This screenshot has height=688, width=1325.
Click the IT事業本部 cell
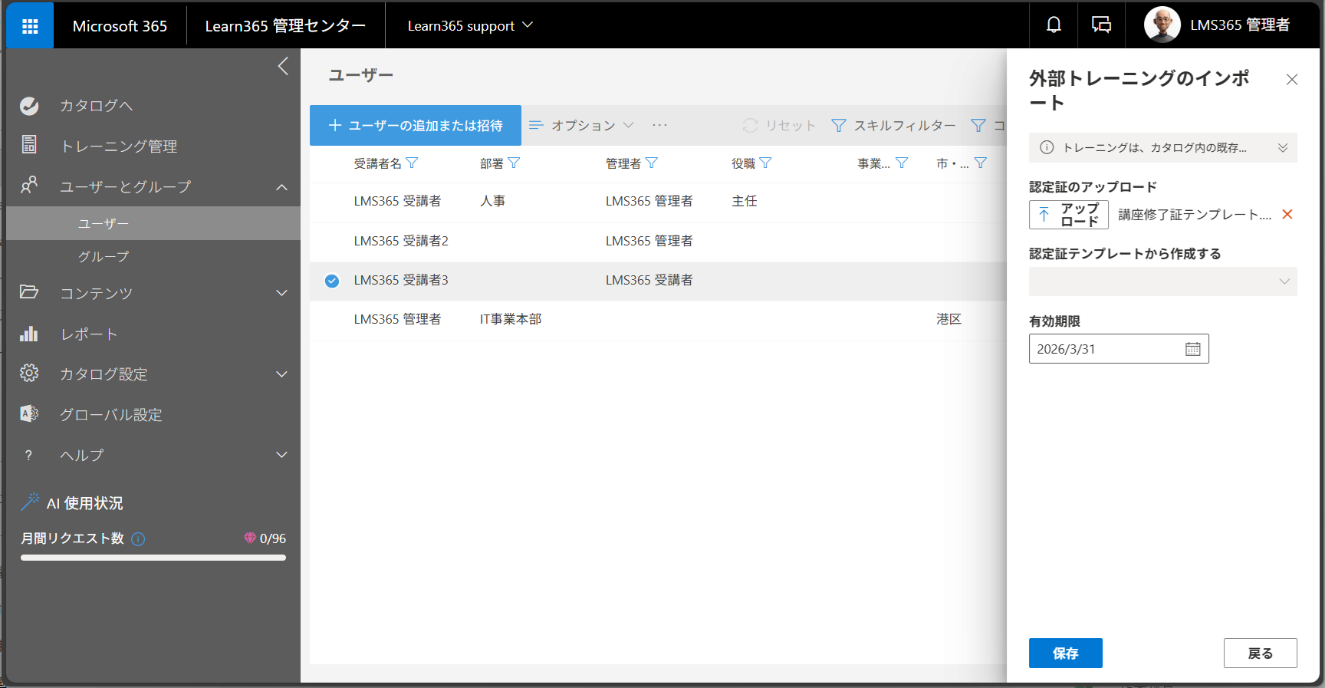click(x=511, y=319)
